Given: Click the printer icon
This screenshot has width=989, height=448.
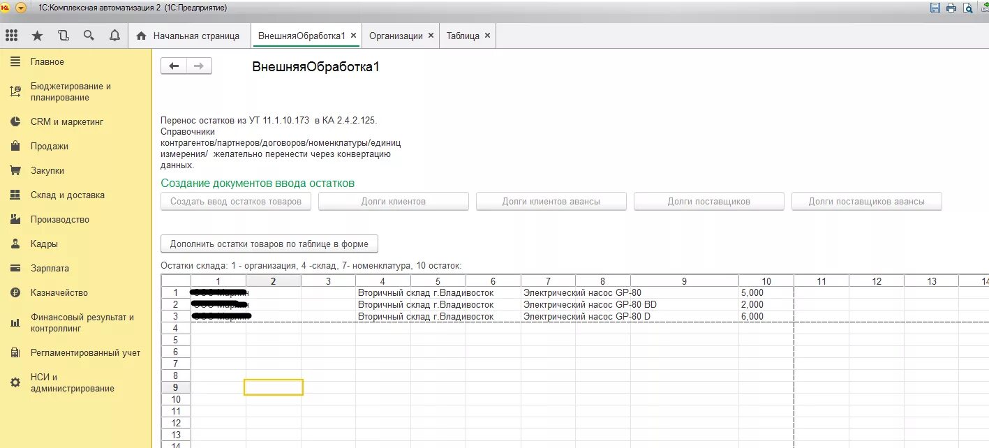Looking at the screenshot, I should pos(951,8).
